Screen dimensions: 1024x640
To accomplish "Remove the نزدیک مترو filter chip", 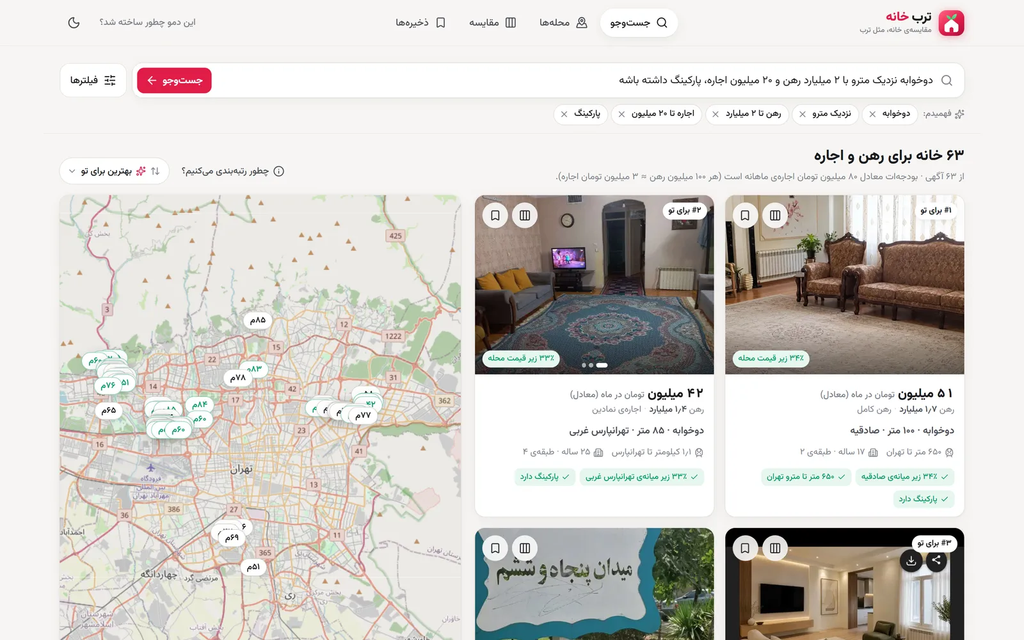I will coord(803,114).
